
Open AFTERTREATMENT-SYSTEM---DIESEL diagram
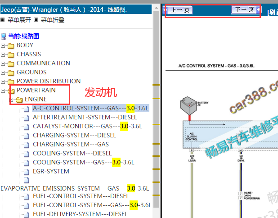(x=85, y=118)
